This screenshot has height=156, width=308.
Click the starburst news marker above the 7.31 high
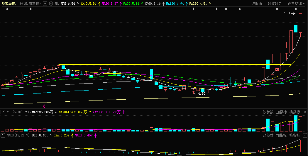(x=296, y=9)
